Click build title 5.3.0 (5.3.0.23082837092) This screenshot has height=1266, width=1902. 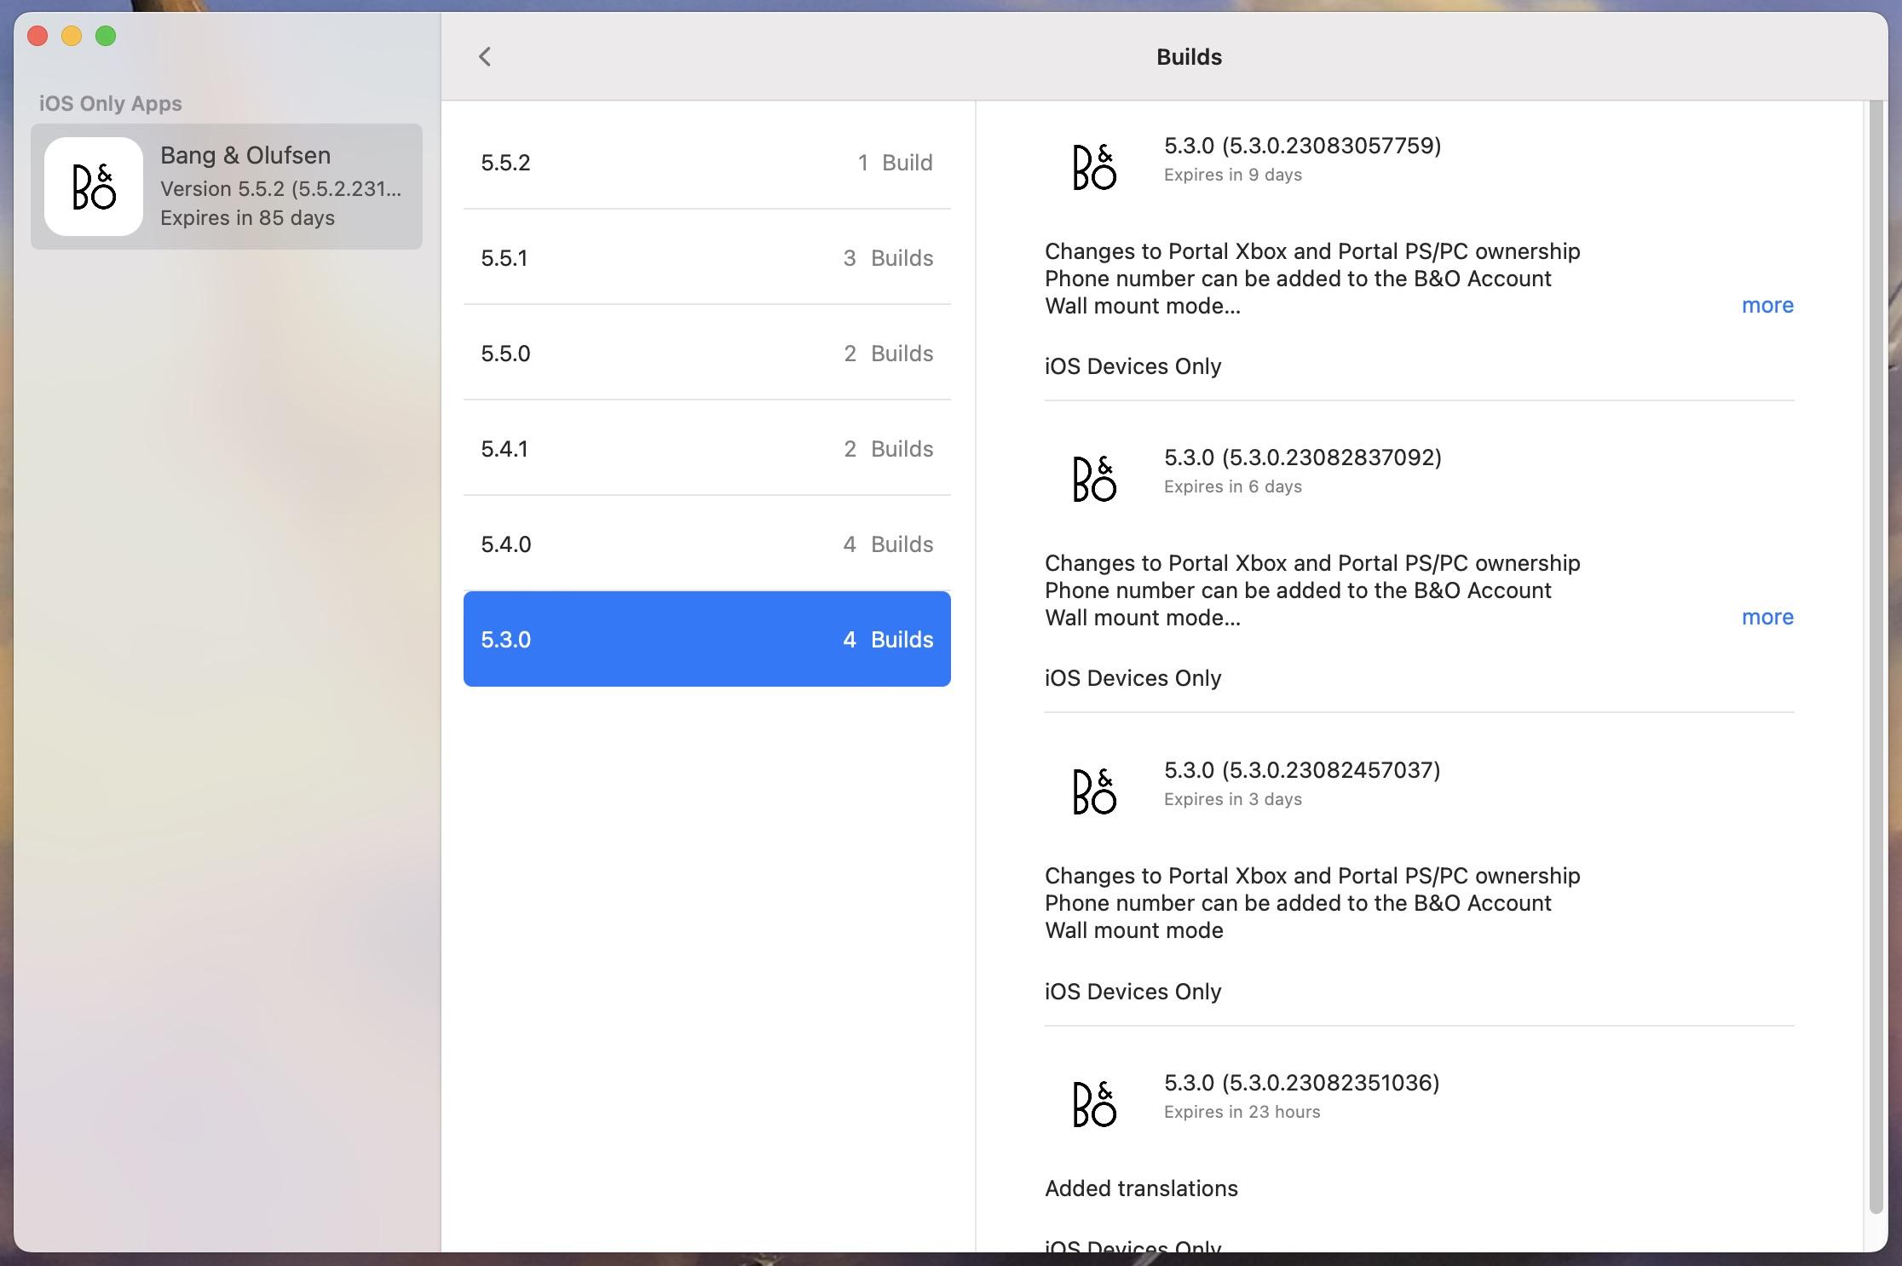1303,457
